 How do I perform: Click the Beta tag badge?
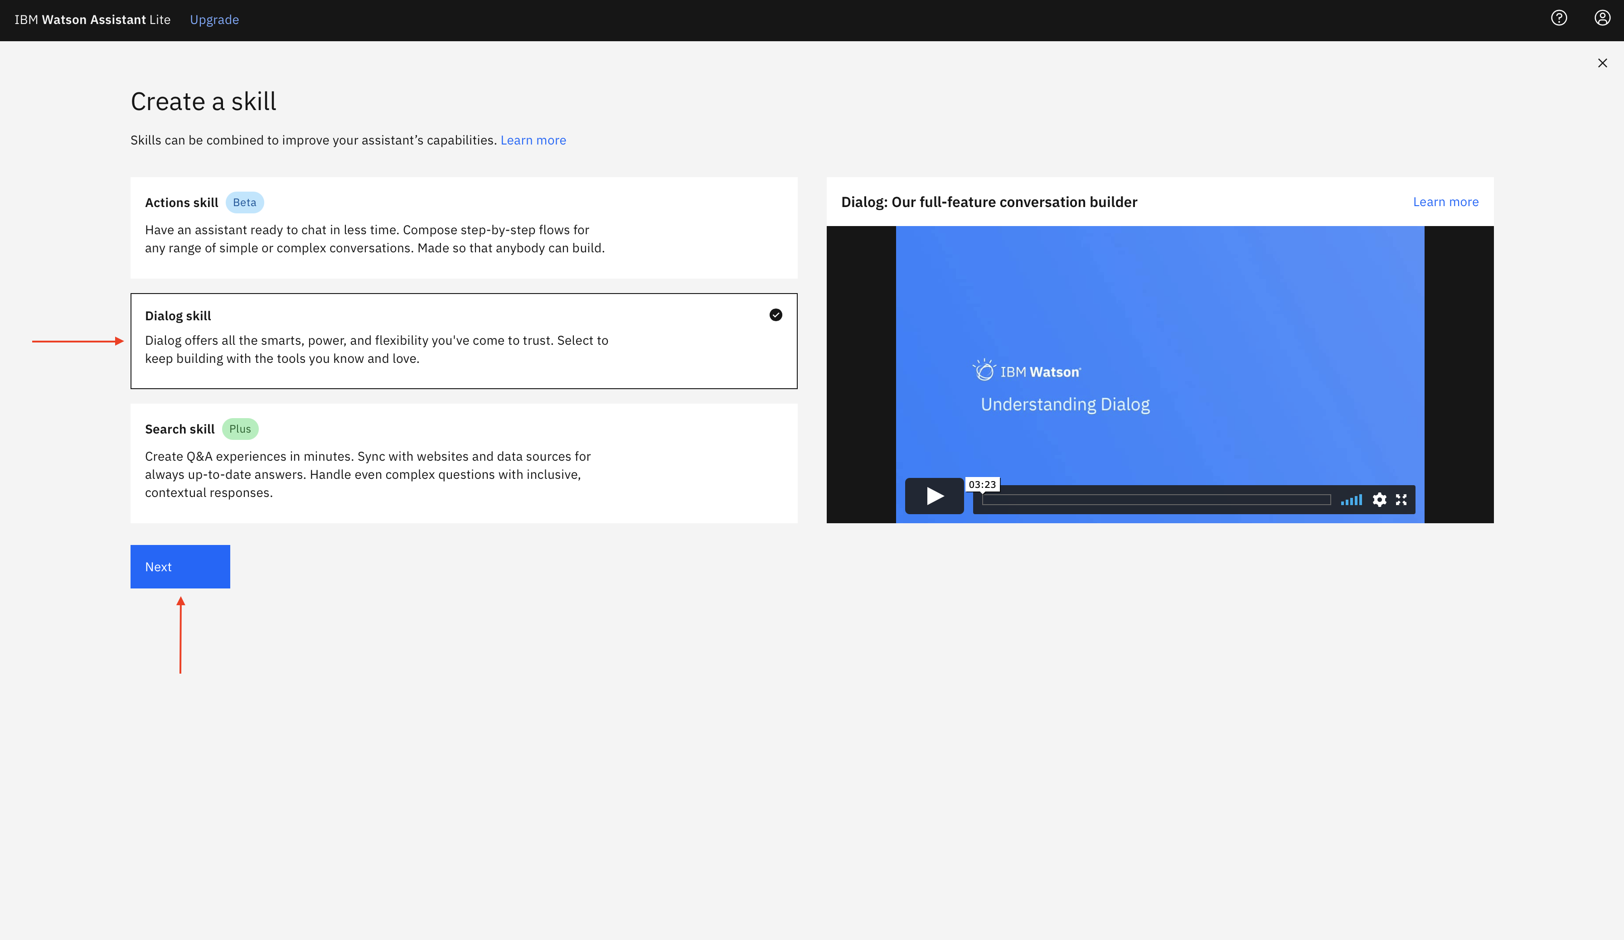(244, 202)
